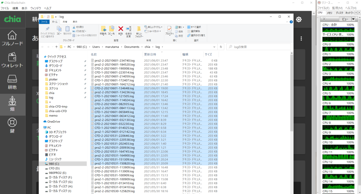
Task: Click 新しいフォルダー (New folder) icon
Action: pos(139,32)
